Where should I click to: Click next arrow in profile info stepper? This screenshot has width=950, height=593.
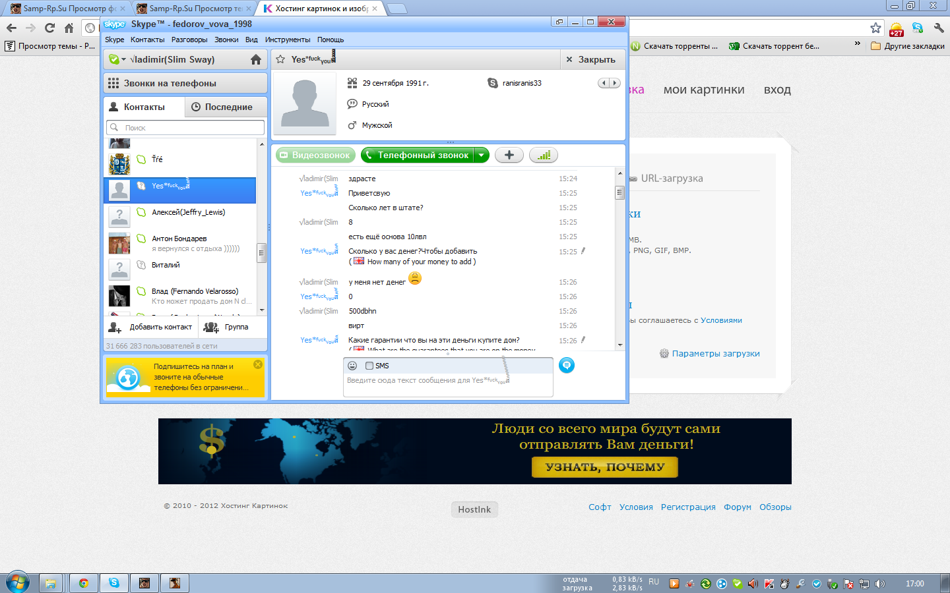[615, 83]
